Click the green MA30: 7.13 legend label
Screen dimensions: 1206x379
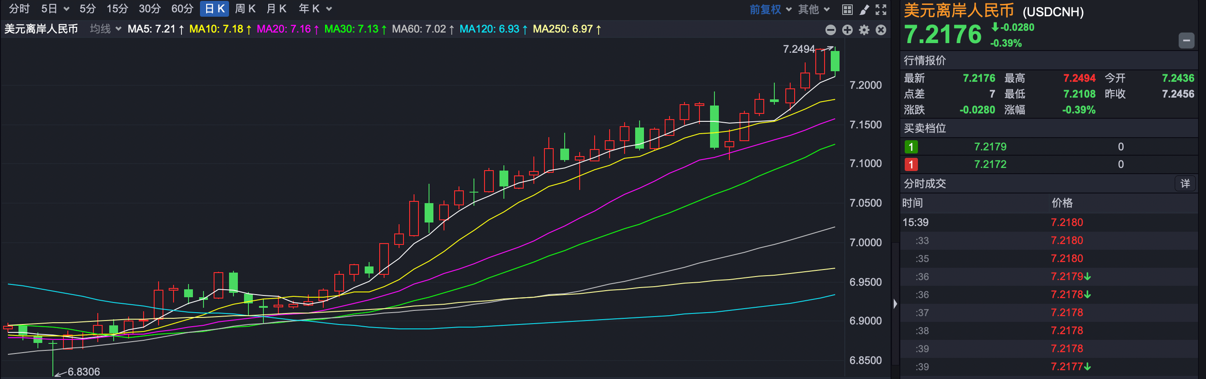pyautogui.click(x=355, y=29)
